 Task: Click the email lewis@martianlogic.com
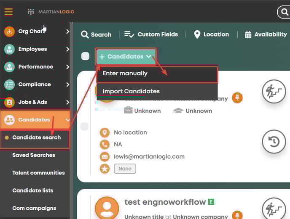click(149, 157)
